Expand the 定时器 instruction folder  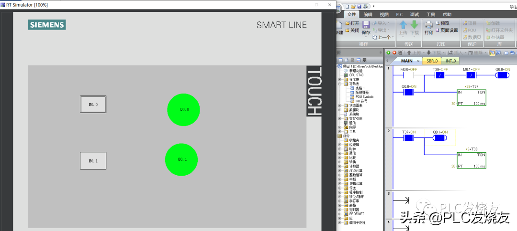pos(340,210)
